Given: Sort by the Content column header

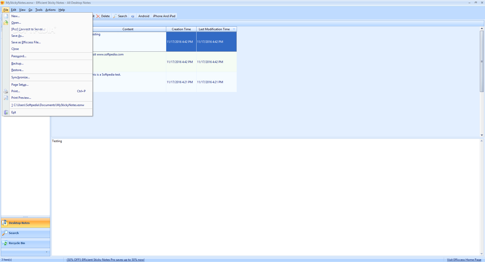Looking at the screenshot, I should click(x=128, y=29).
